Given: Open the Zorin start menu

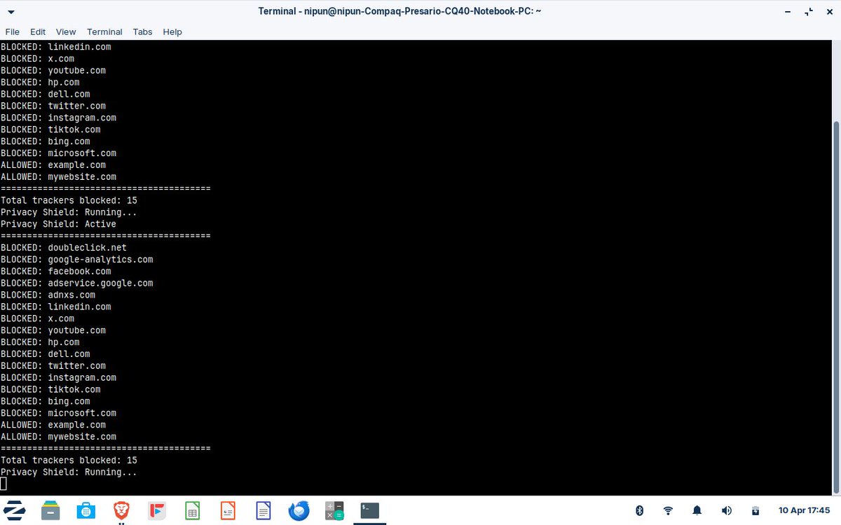Looking at the screenshot, I should point(15,511).
